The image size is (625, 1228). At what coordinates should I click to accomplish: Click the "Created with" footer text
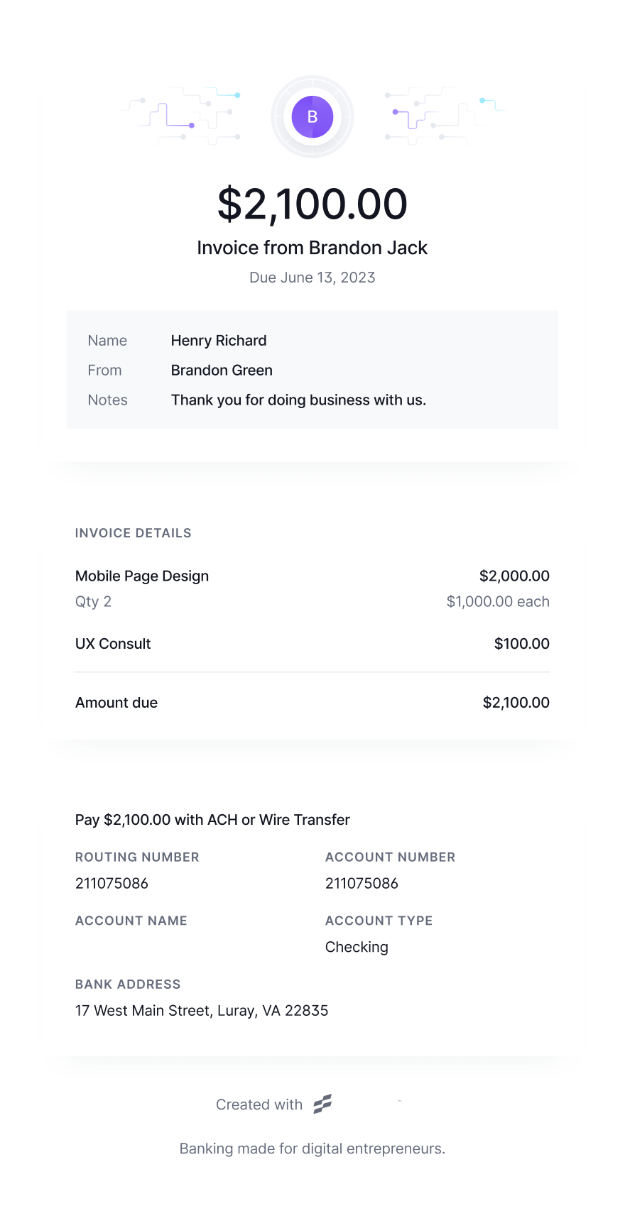[x=259, y=1104]
